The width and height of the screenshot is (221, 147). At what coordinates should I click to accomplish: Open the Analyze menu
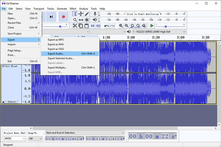(84, 9)
